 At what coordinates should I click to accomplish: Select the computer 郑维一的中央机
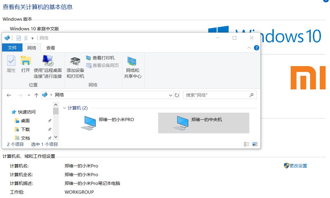pyautogui.click(x=204, y=123)
